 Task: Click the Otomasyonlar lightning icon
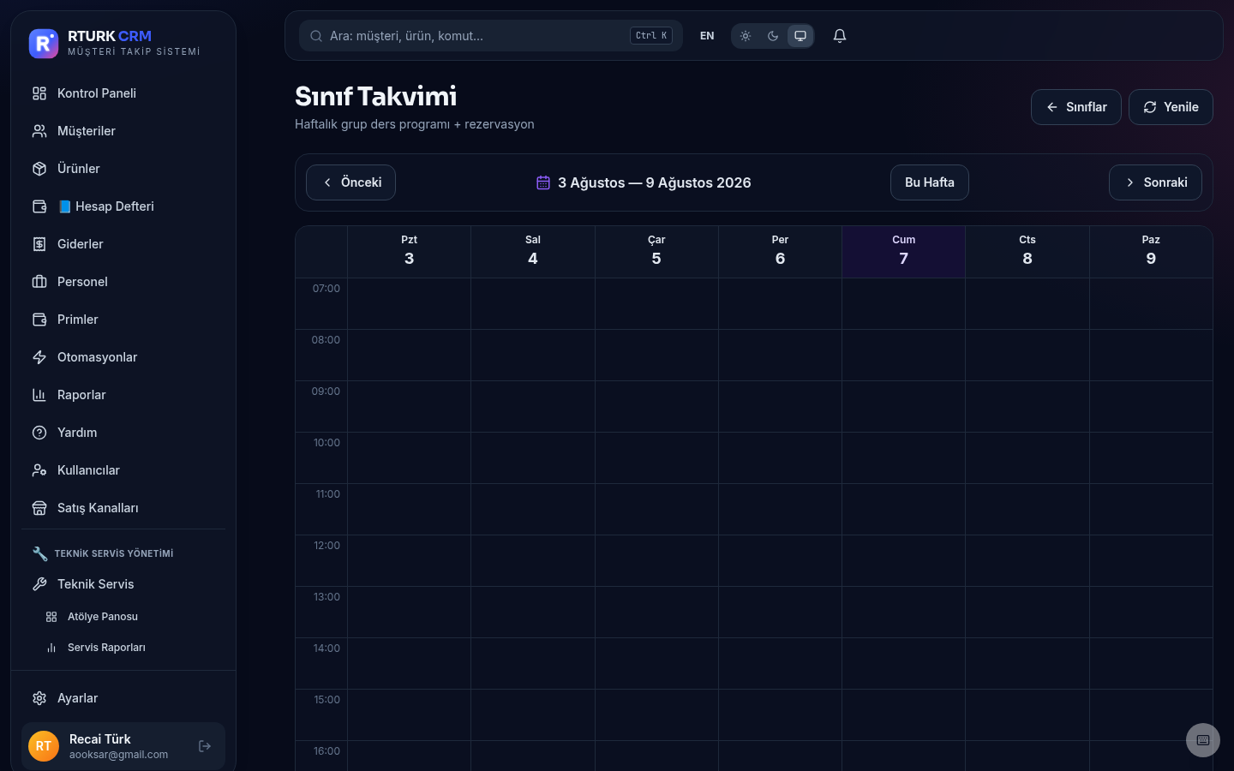pyautogui.click(x=39, y=357)
